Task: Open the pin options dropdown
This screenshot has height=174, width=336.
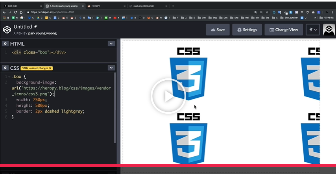Action: tap(313, 30)
